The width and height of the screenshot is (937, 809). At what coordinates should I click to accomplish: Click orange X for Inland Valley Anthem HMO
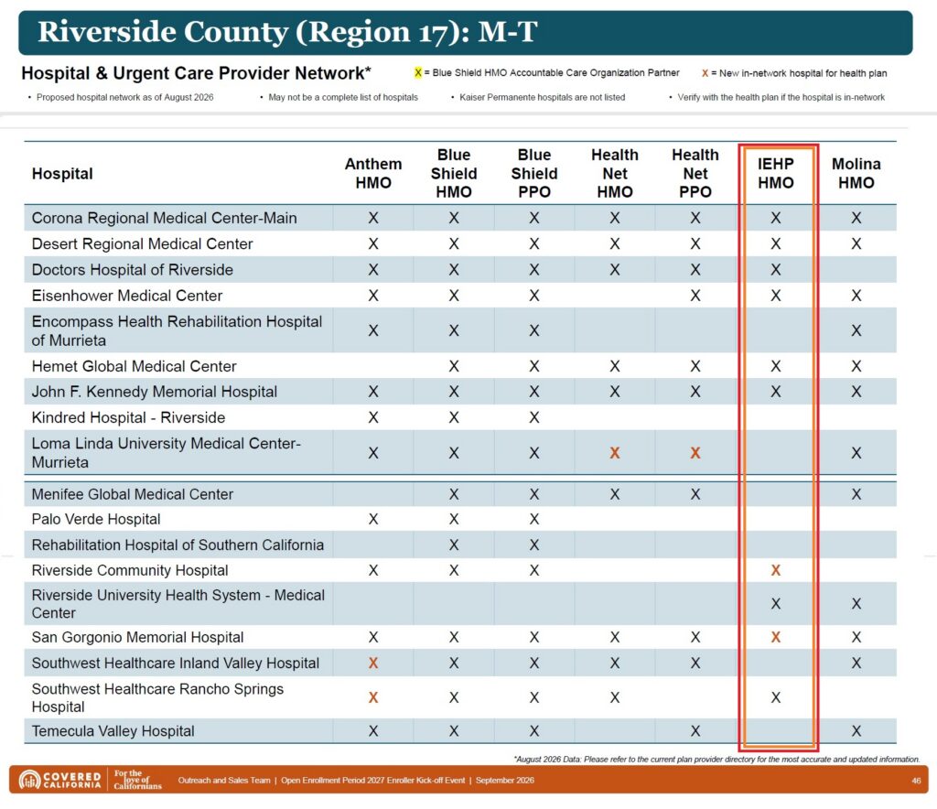pos(373,663)
